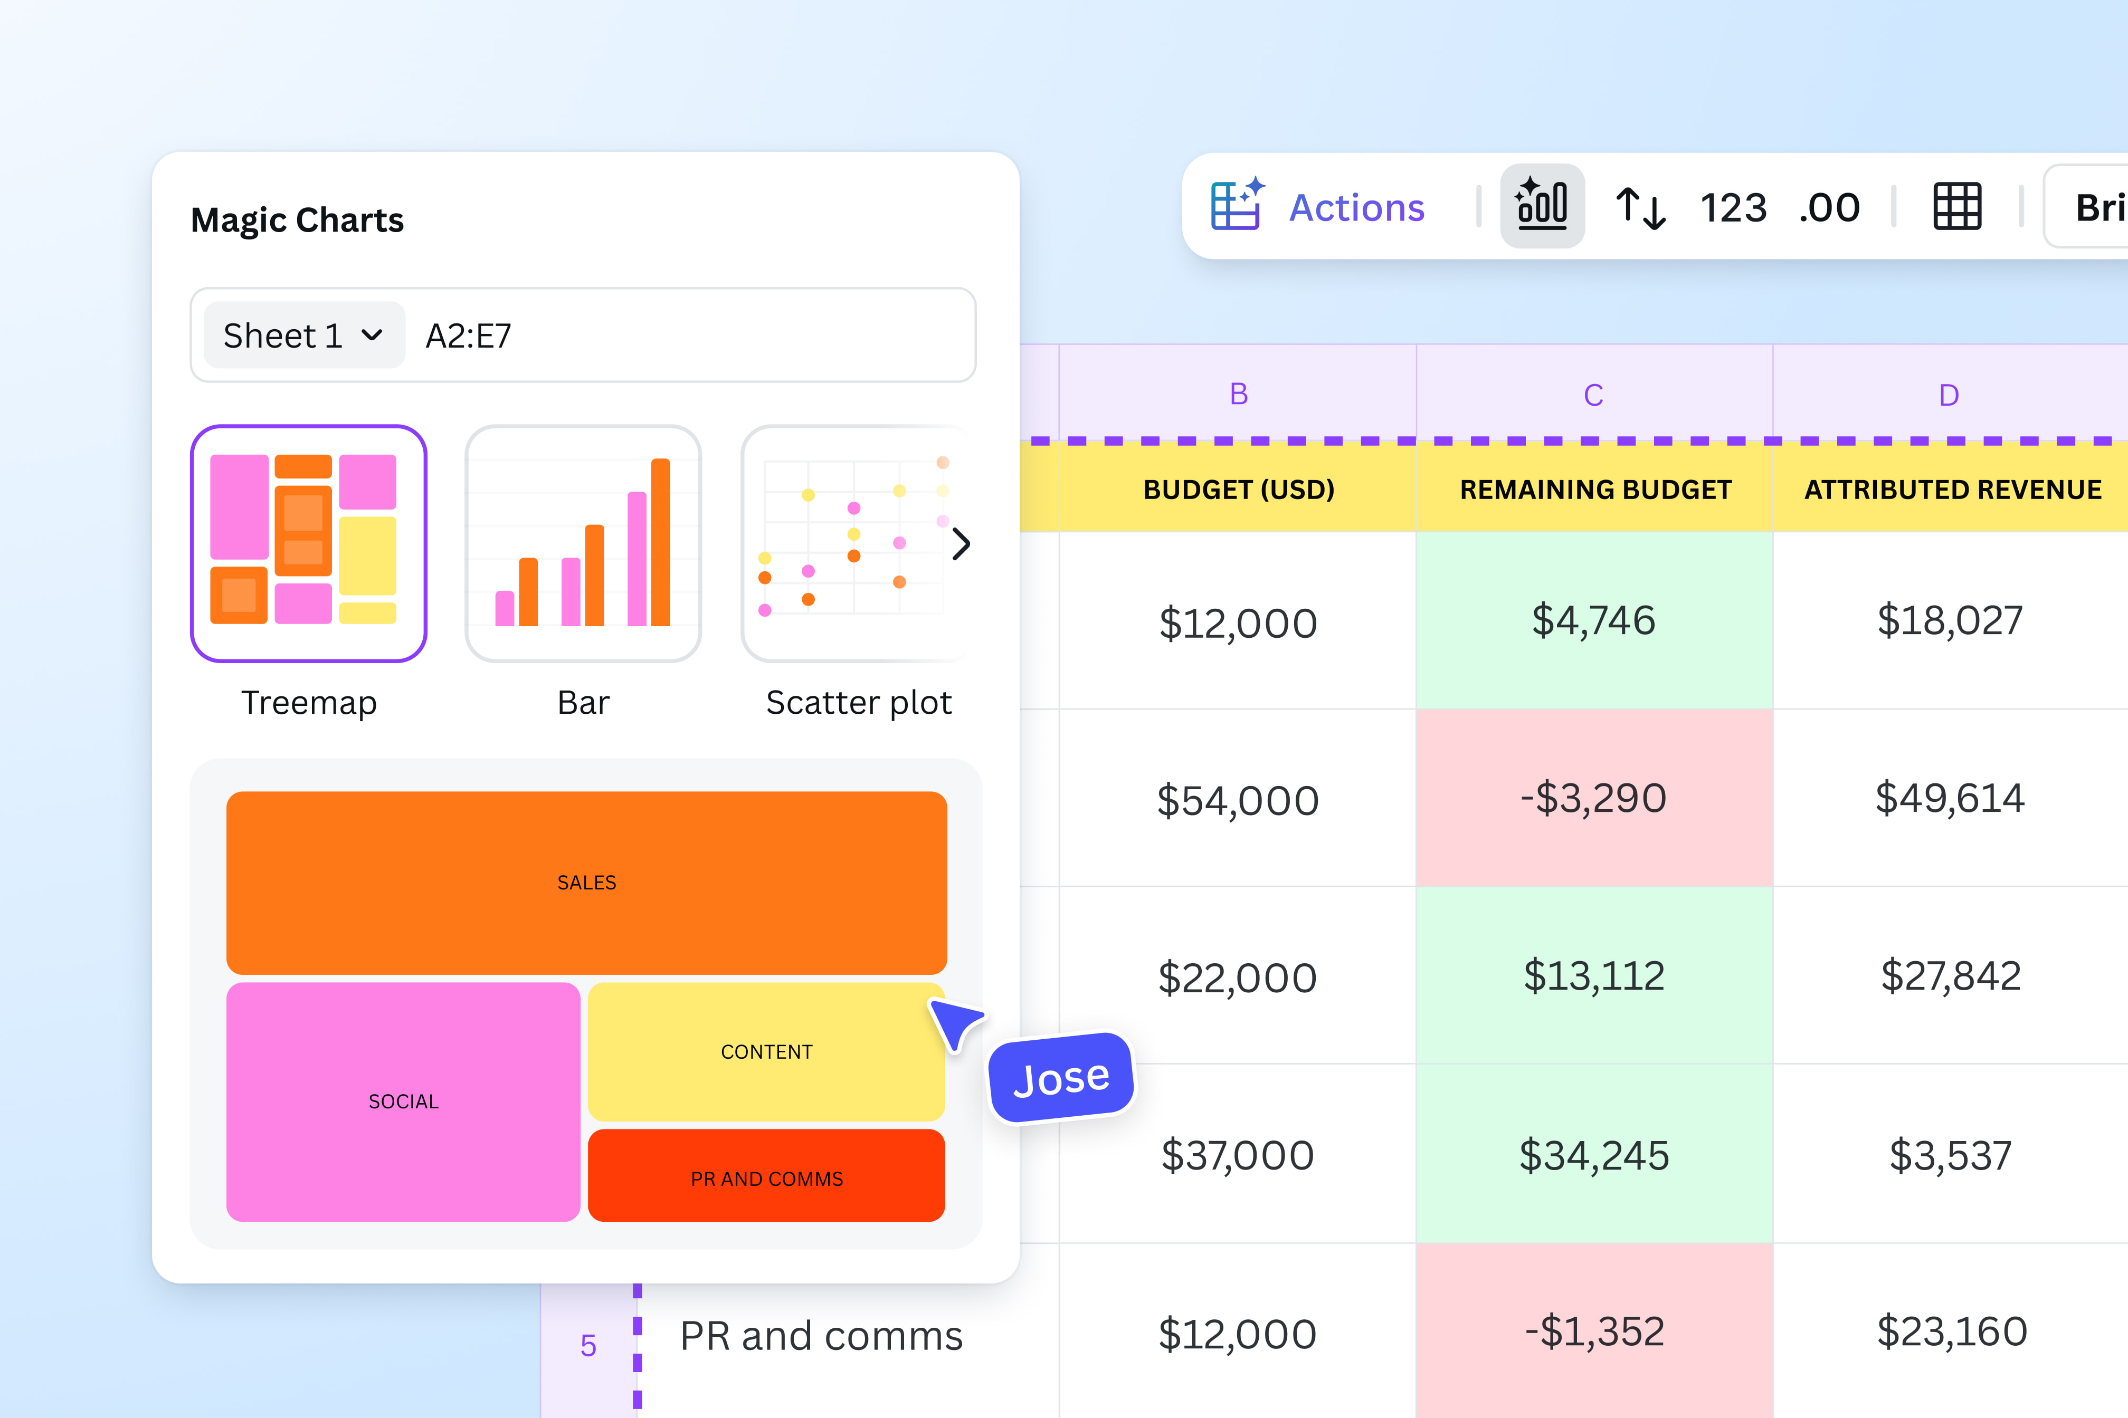Open the cell borders grid icon
2128x1418 pixels.
pos(1956,207)
